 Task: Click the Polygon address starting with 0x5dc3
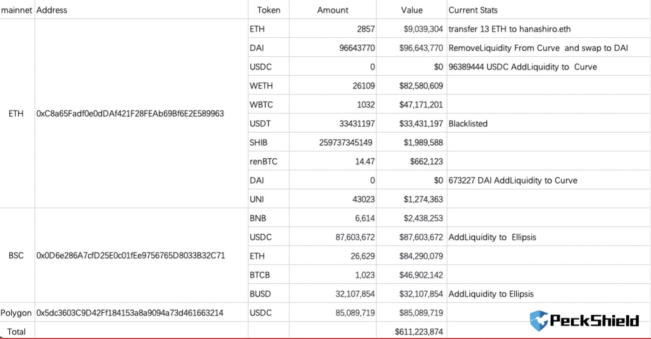130,313
